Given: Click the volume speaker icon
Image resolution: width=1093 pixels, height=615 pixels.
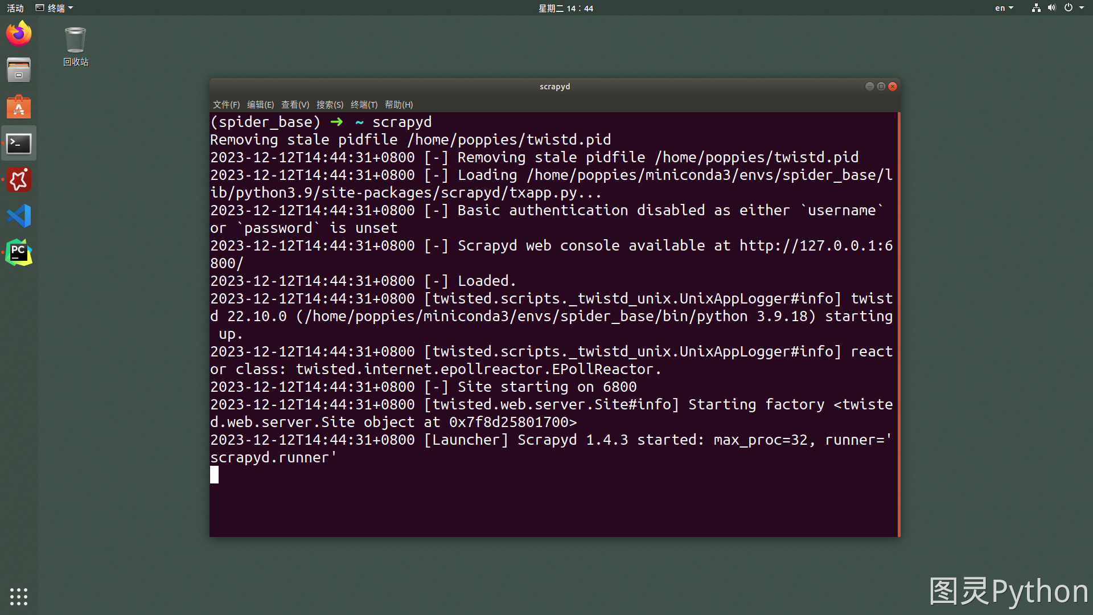Looking at the screenshot, I should [1051, 8].
